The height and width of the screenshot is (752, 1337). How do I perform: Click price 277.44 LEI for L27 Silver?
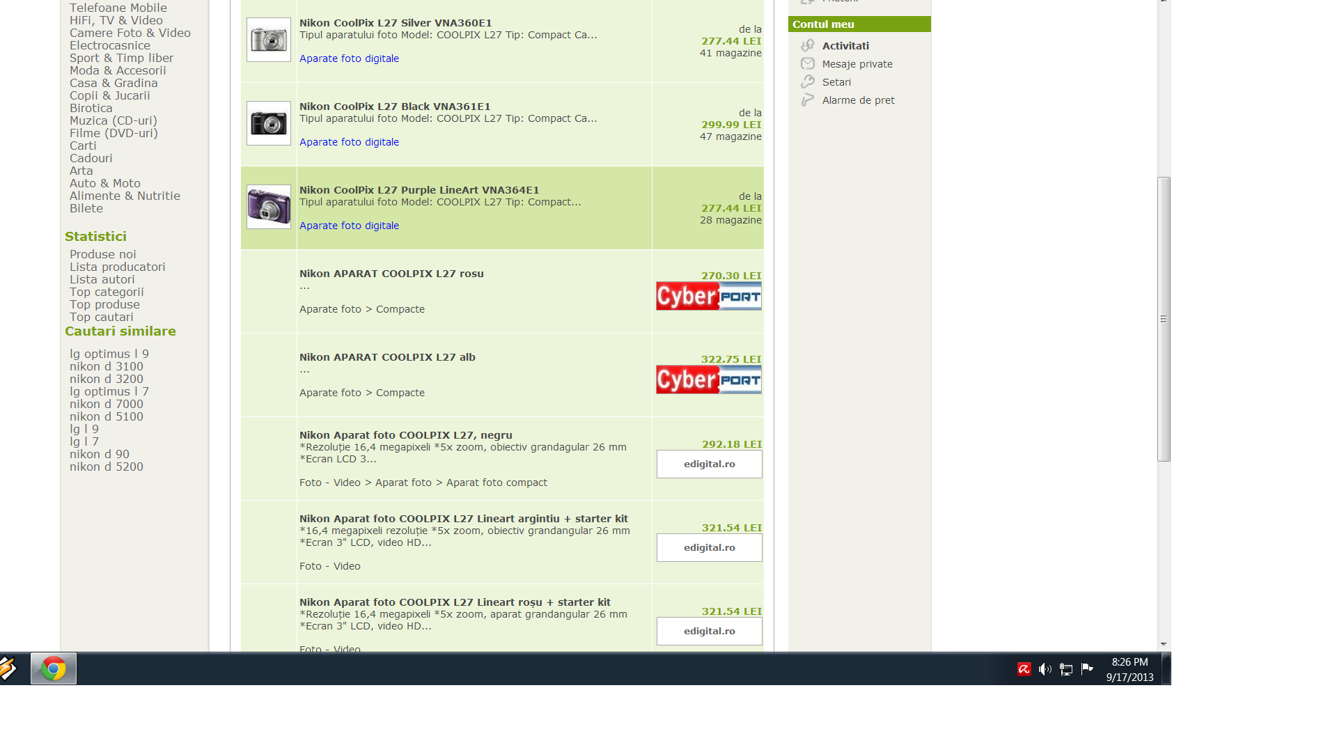pos(731,41)
